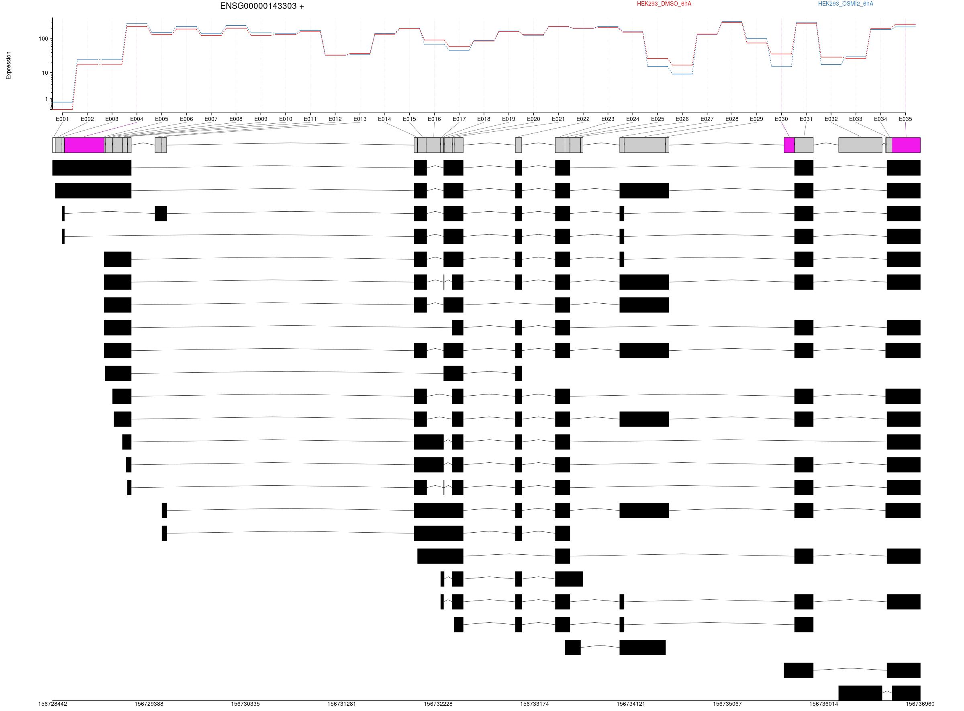The image size is (964, 711).
Task: Click exon label E011
Action: point(310,119)
